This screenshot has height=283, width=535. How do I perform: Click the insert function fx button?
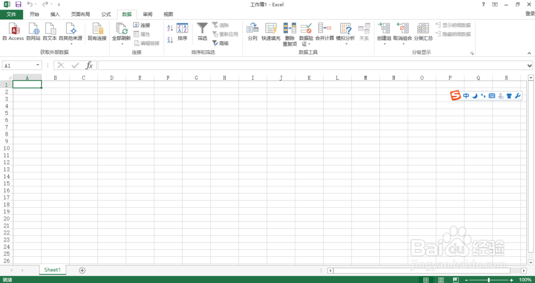pyautogui.click(x=89, y=65)
